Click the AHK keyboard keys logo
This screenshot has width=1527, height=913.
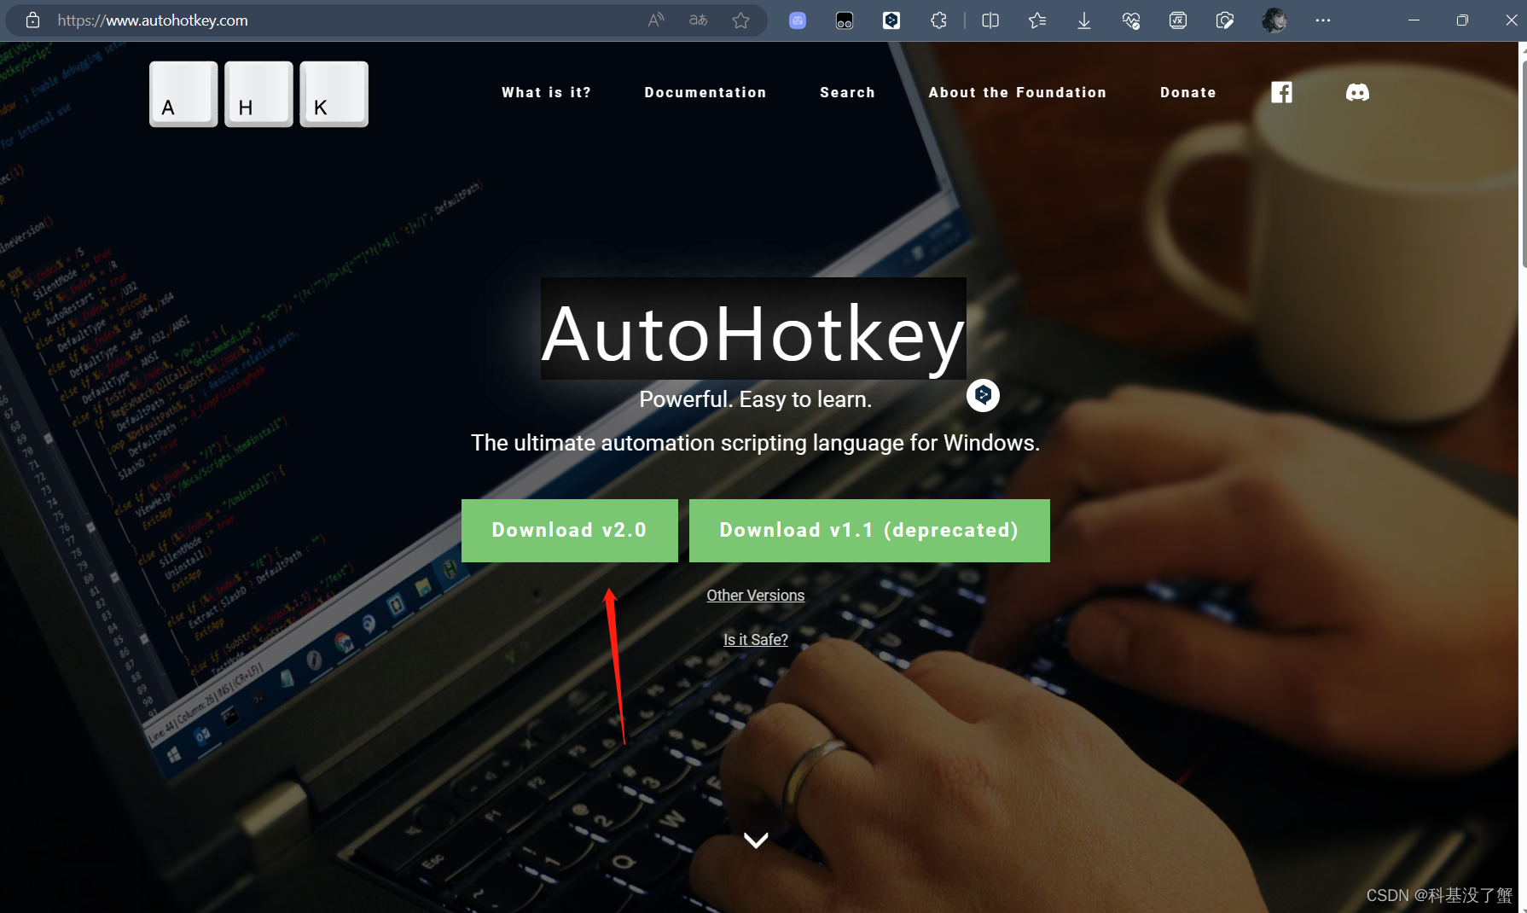(x=259, y=94)
